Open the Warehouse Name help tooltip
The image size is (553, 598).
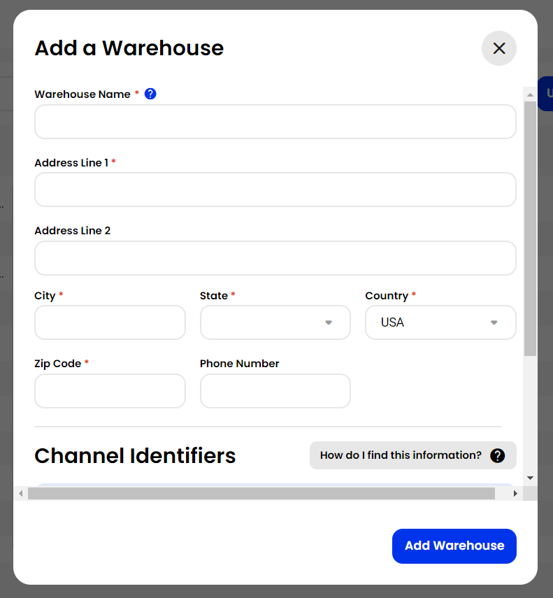pos(150,93)
